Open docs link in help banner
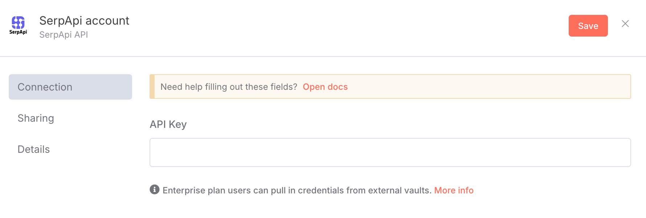The width and height of the screenshot is (646, 218). coord(325,87)
